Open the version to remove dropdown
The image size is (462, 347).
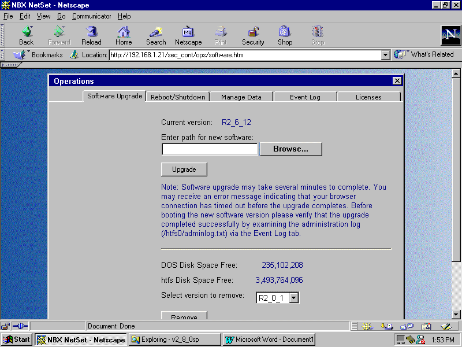click(x=293, y=298)
